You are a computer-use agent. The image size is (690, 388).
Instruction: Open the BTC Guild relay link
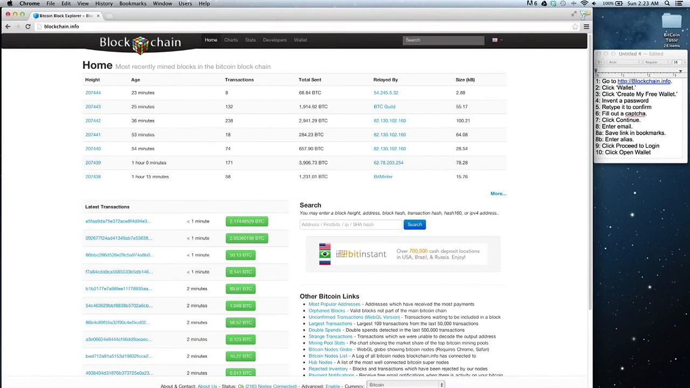tap(384, 107)
